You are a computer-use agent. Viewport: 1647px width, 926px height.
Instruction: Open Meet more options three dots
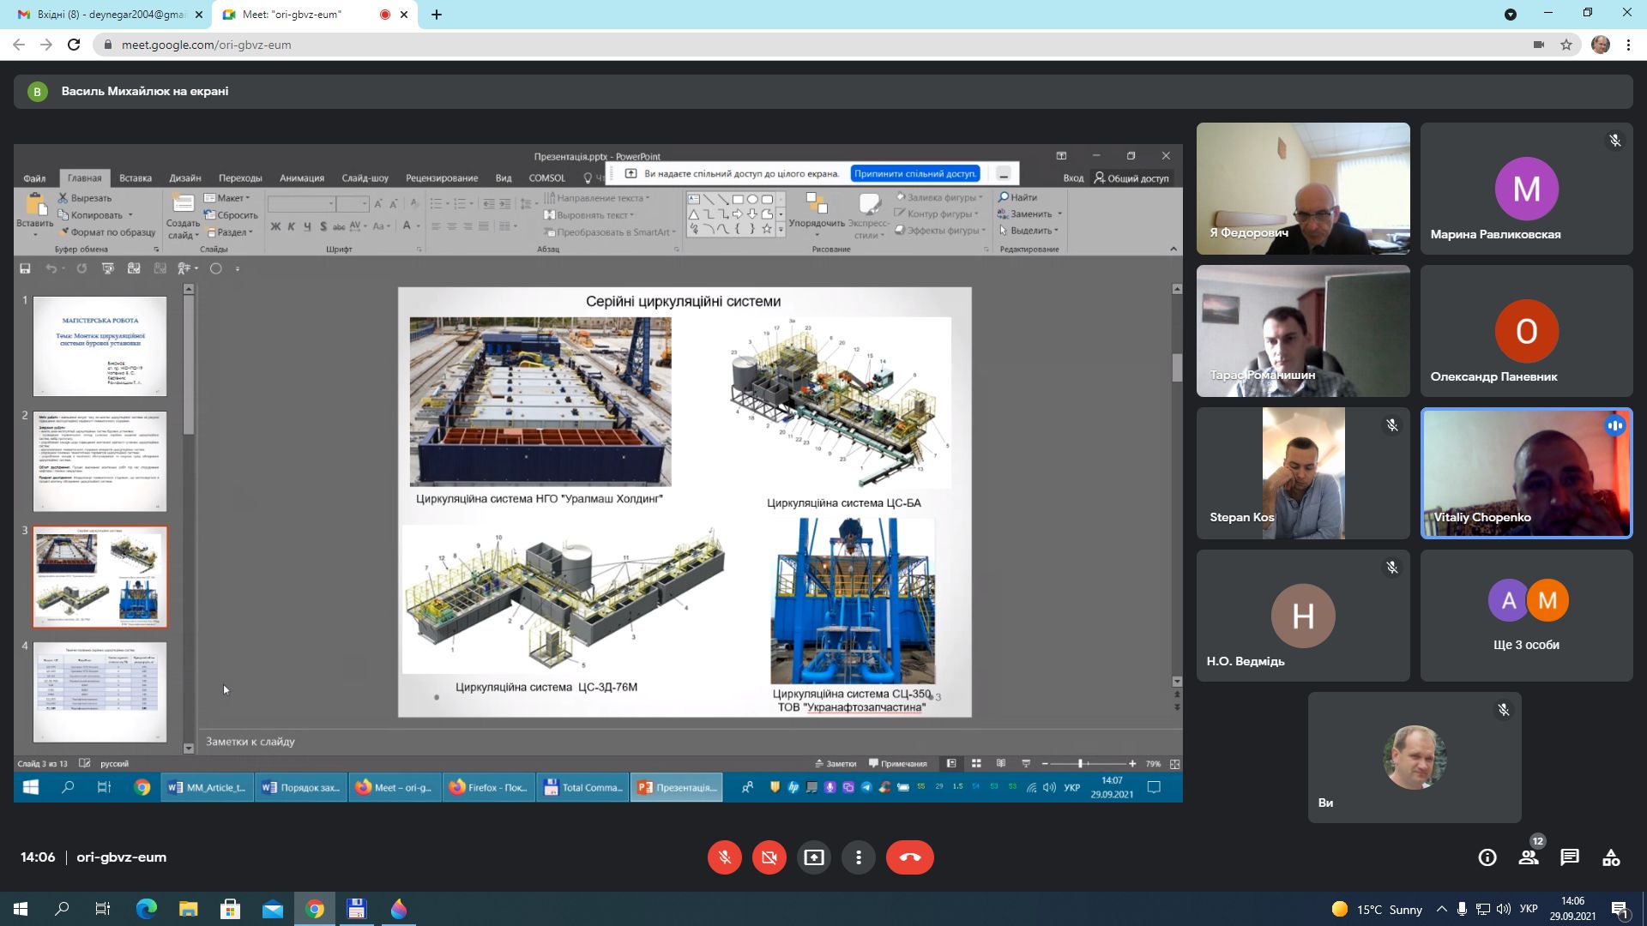point(858,857)
